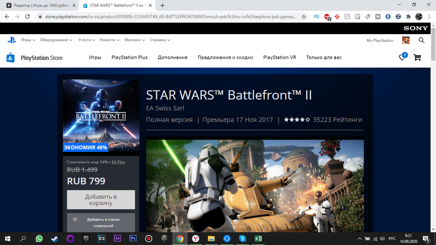The image size is (436, 245).
Task: Click Добавить в корзину button
Action: [101, 200]
